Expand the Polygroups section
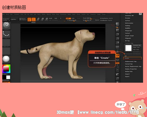Image resolution: width=147 pixels, height=117 pixels. pyautogui.click(x=128, y=31)
